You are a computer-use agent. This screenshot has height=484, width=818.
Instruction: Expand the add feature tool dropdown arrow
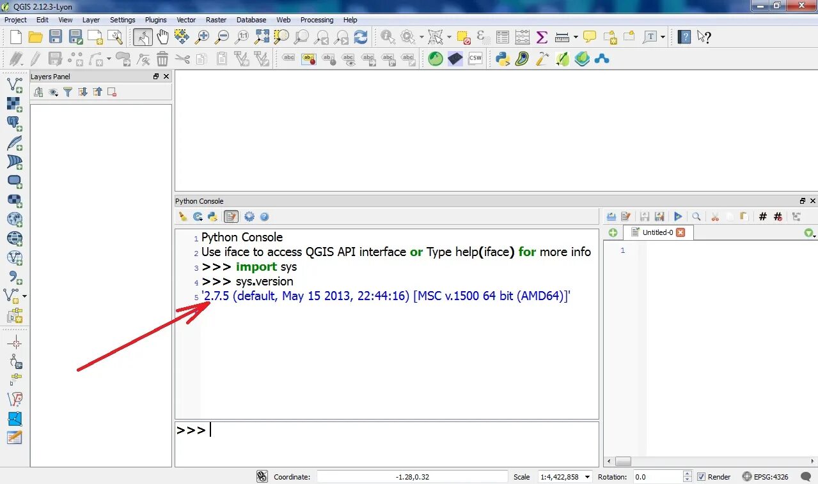109,59
